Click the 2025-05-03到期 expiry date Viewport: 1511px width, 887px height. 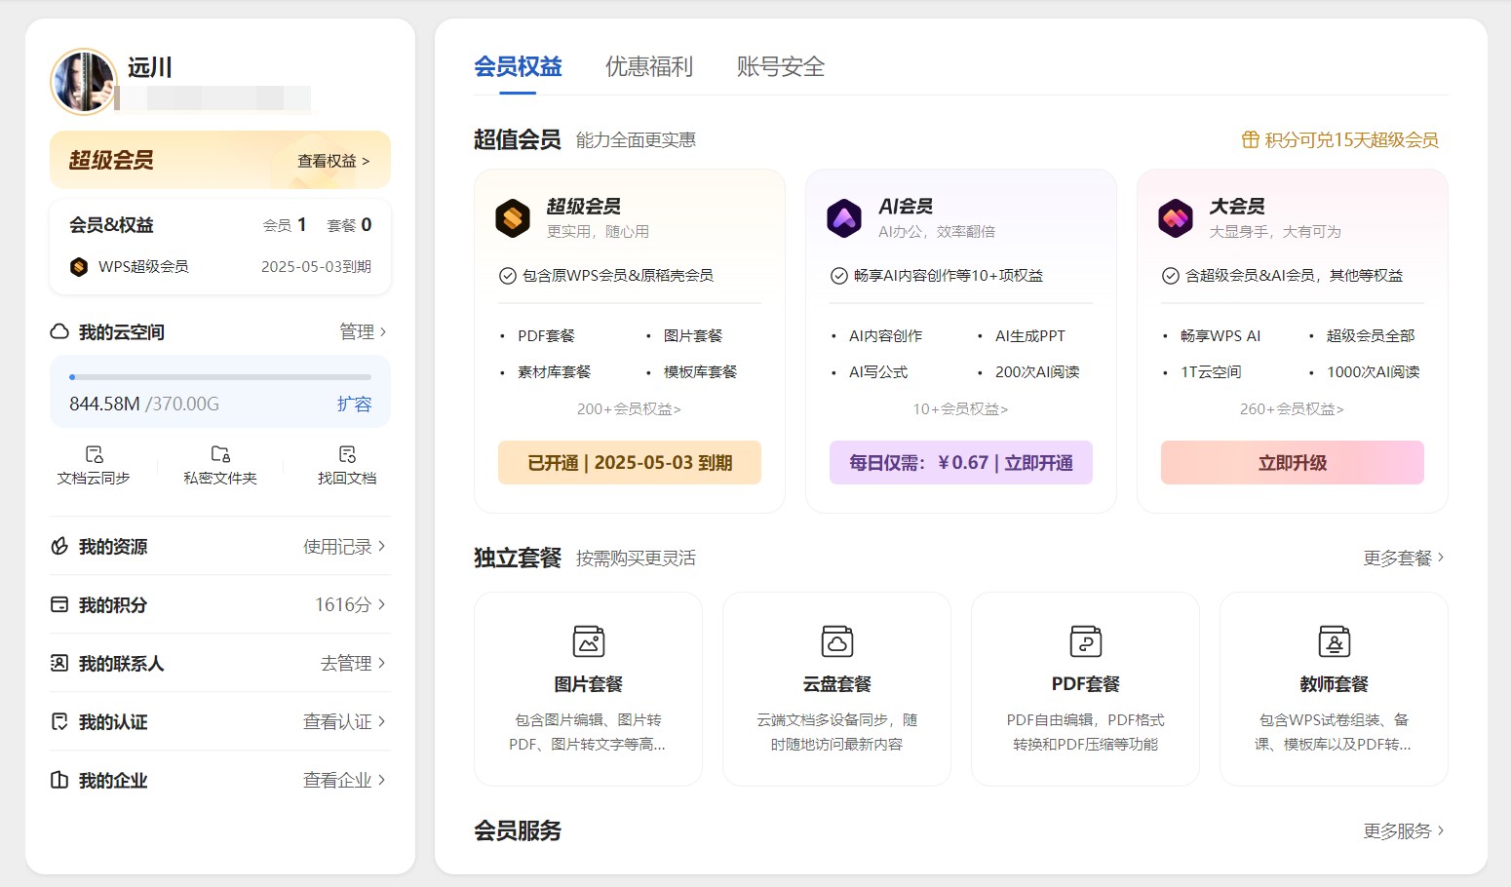[316, 267]
